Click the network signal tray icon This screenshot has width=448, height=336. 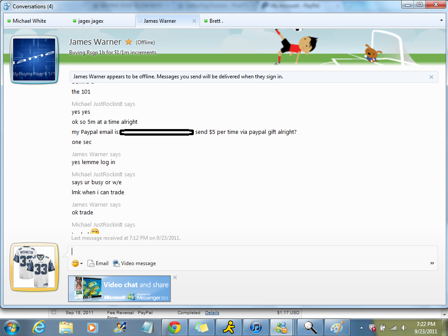point(393,328)
